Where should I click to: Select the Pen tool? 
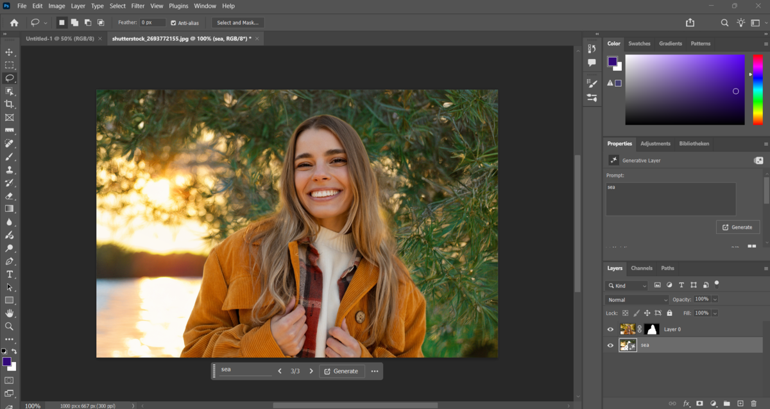[10, 261]
